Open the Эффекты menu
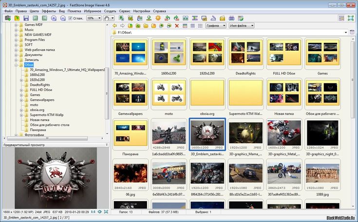The width and height of the screenshot is (358, 222). click(49, 11)
